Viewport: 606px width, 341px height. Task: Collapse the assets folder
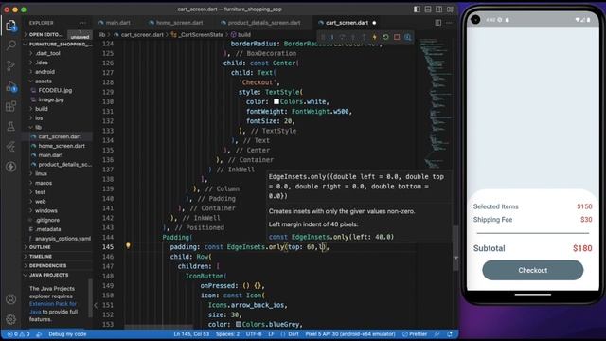(x=44, y=81)
